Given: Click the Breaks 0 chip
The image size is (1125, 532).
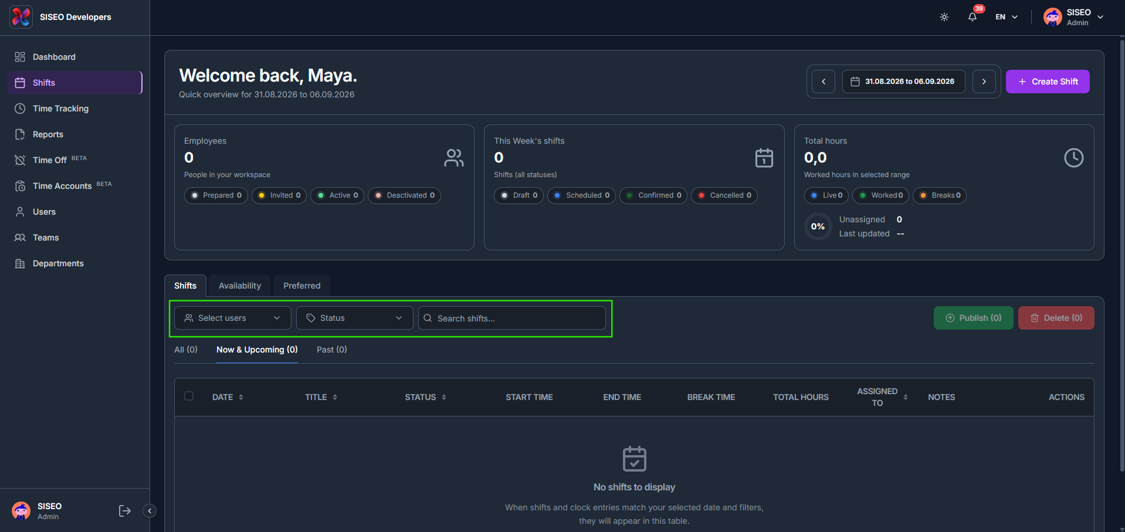Looking at the screenshot, I should coord(940,195).
